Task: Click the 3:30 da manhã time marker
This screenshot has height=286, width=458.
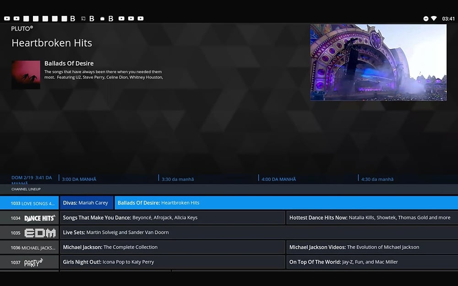Action: point(178,179)
